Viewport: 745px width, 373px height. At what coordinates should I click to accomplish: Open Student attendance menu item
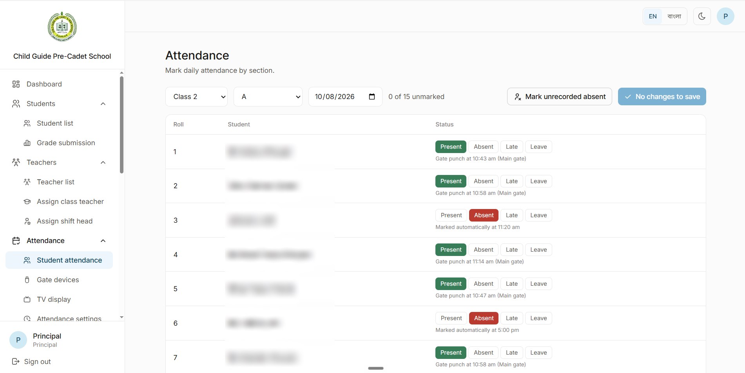tap(59, 260)
